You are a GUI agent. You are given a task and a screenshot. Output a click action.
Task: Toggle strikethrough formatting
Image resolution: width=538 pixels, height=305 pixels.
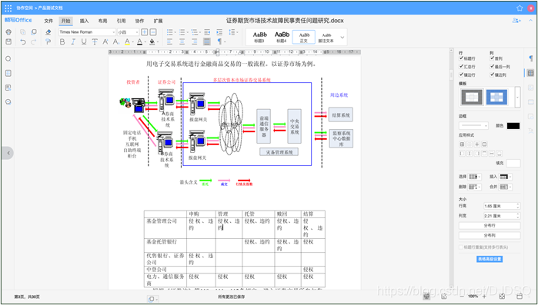[95, 41]
